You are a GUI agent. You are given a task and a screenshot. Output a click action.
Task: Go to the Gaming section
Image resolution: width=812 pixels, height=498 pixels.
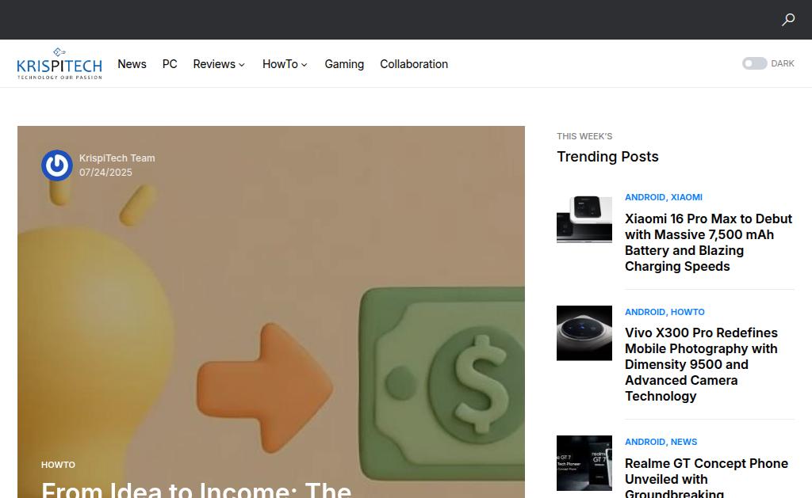pyautogui.click(x=344, y=64)
